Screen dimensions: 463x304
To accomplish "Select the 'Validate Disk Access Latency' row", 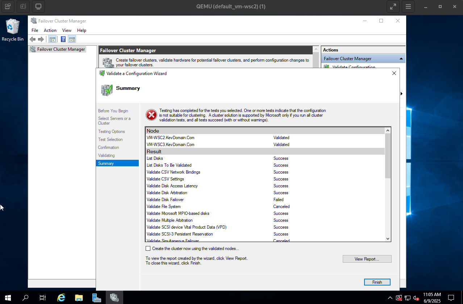I will (265, 186).
